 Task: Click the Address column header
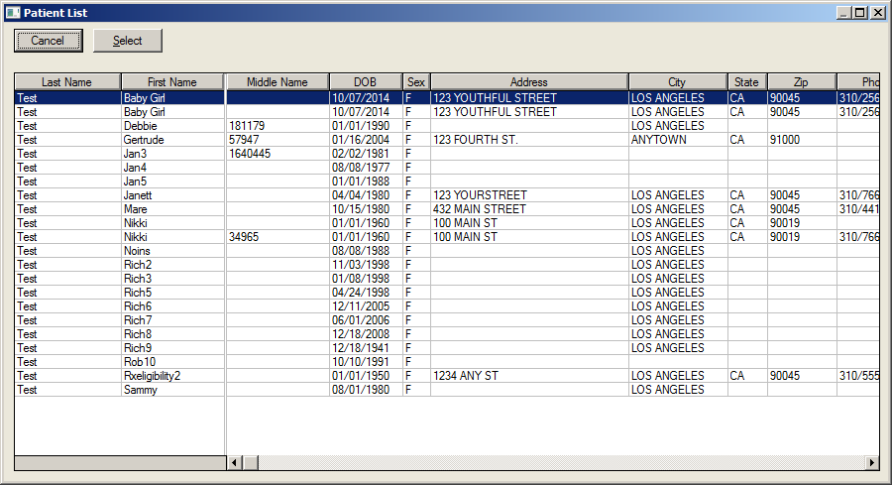pos(529,82)
